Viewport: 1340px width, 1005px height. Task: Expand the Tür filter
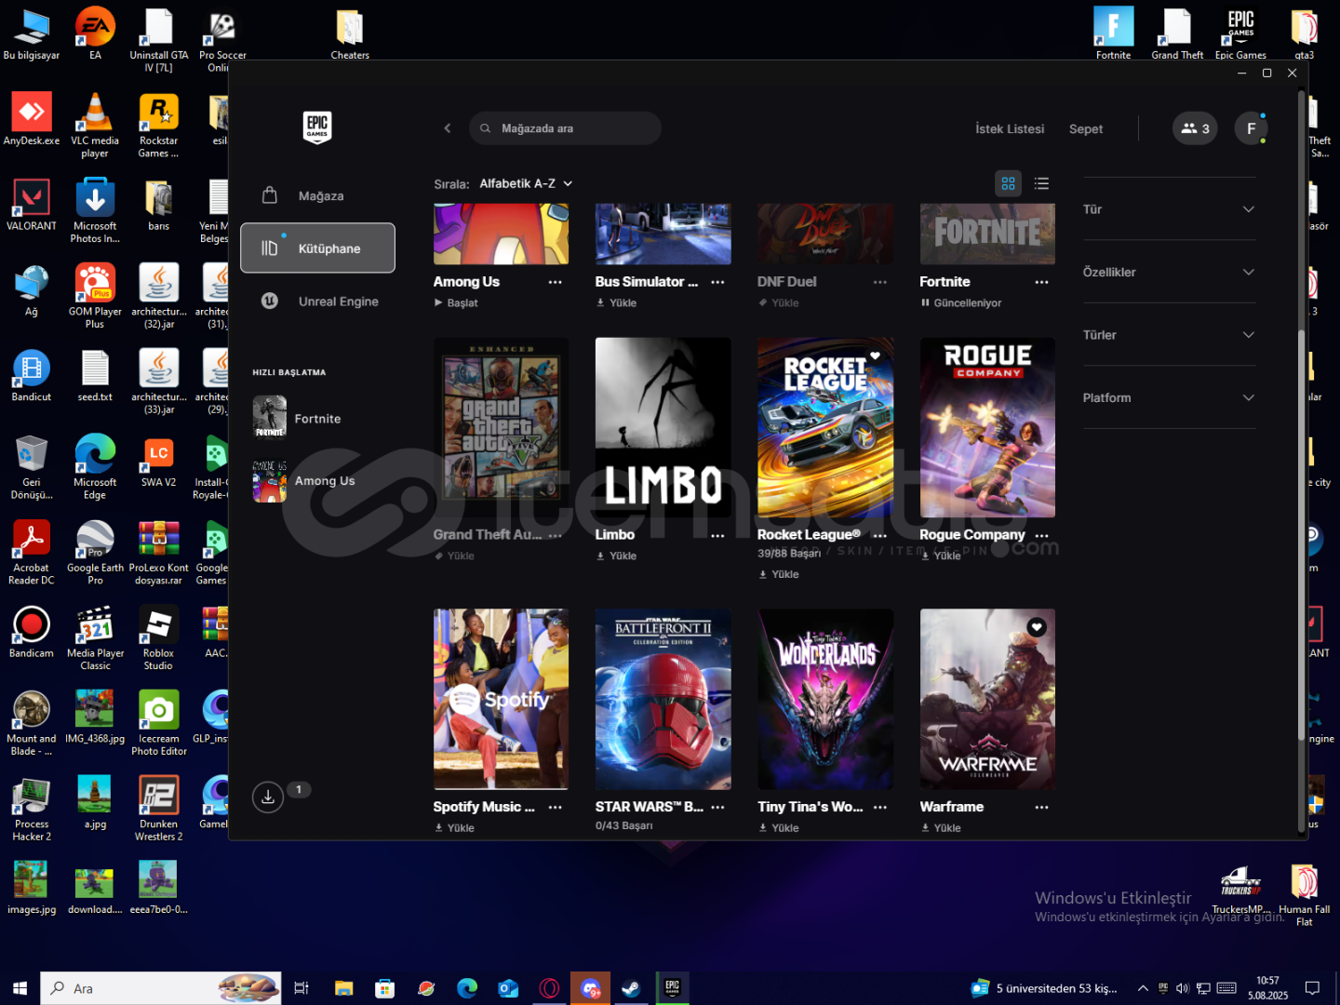[x=1170, y=209]
